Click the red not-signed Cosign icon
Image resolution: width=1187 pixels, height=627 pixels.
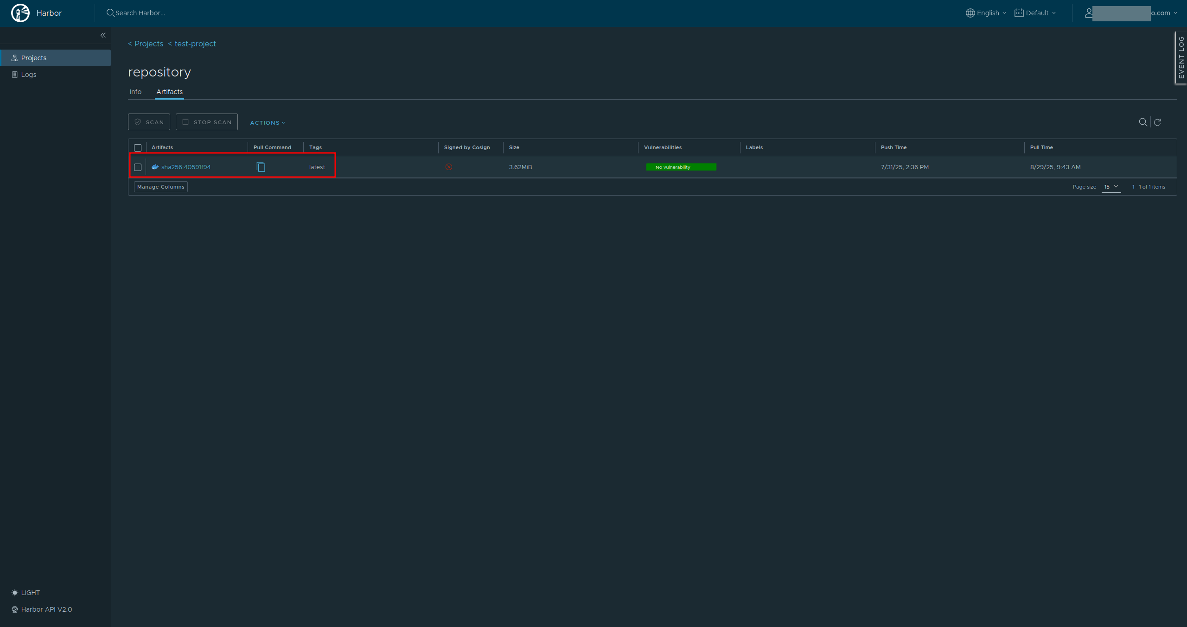pyautogui.click(x=449, y=167)
